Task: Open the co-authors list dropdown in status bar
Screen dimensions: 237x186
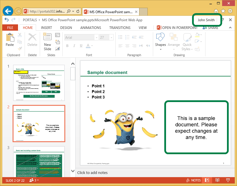Action: pos(34,180)
